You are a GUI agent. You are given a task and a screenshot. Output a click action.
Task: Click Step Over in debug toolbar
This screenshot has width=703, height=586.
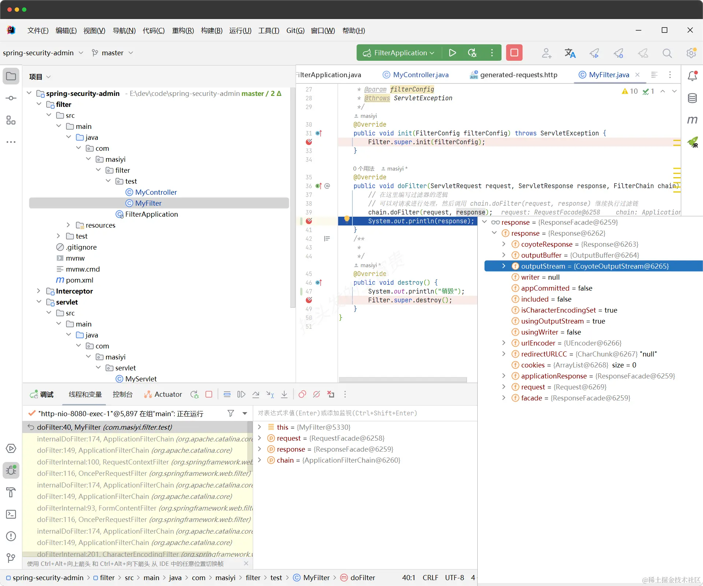pyautogui.click(x=256, y=394)
